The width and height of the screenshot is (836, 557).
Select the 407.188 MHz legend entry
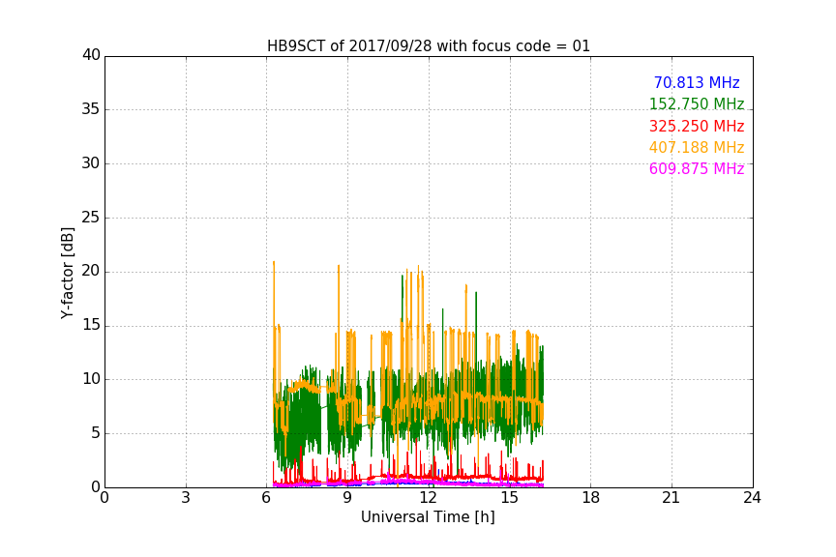(697, 147)
